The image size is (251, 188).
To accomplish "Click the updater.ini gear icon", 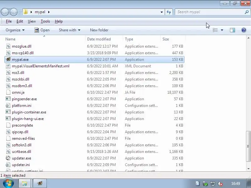I will [8, 164].
